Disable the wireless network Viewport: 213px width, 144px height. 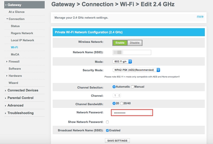(x=134, y=43)
